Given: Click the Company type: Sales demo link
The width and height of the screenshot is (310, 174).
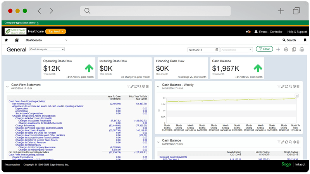Looking at the screenshot, I should click(x=20, y=23).
